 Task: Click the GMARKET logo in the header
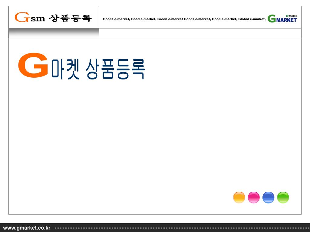(x=282, y=18)
